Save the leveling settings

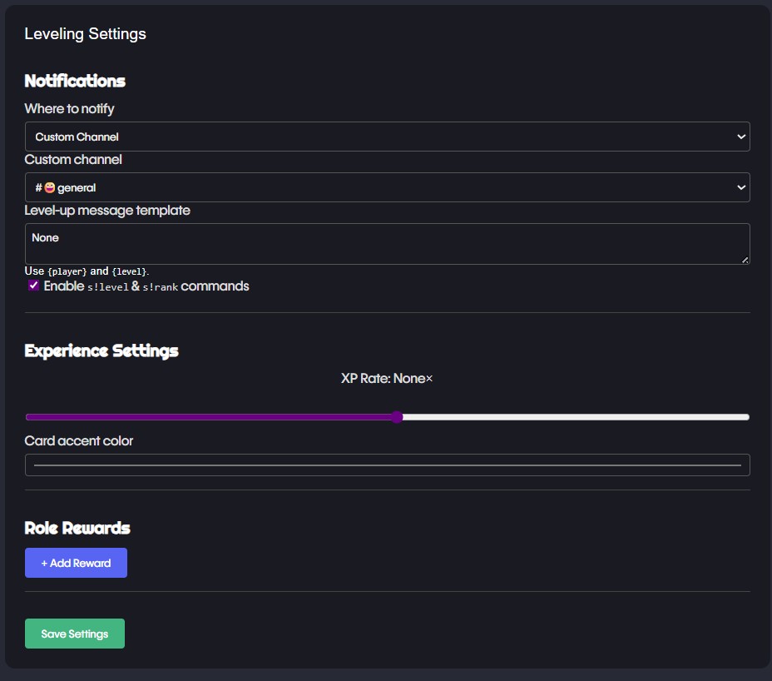[75, 634]
